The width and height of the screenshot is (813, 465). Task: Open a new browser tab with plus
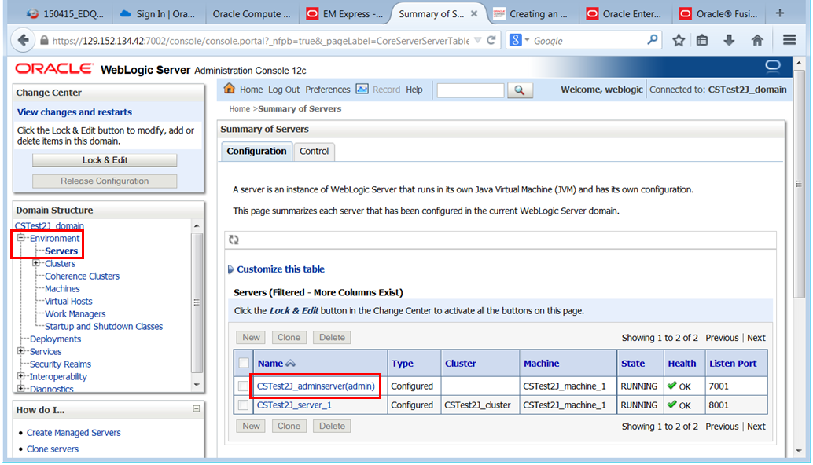[x=780, y=13]
